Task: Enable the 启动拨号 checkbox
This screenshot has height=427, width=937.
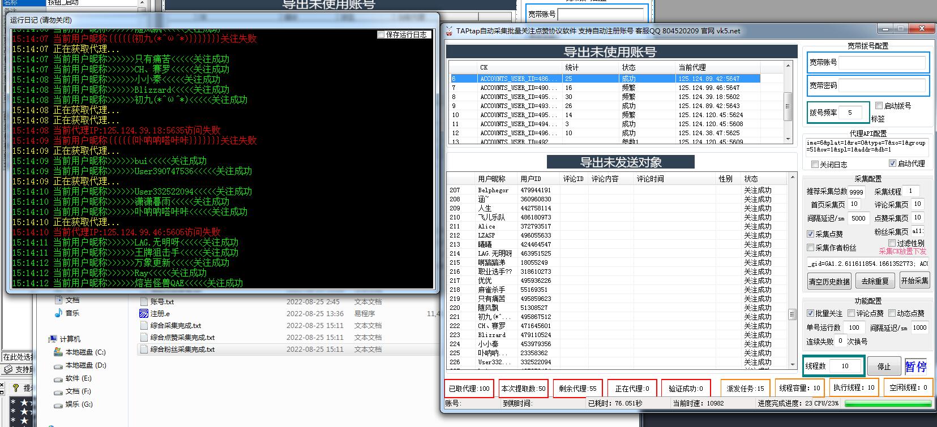Action: (x=879, y=106)
